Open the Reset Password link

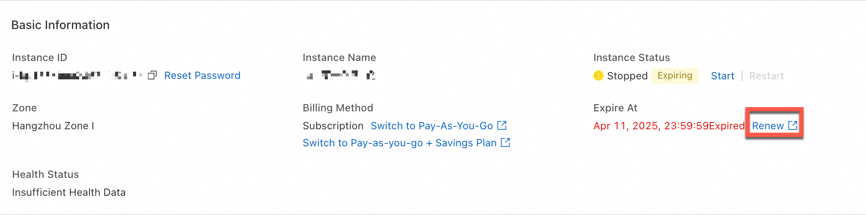coord(202,76)
